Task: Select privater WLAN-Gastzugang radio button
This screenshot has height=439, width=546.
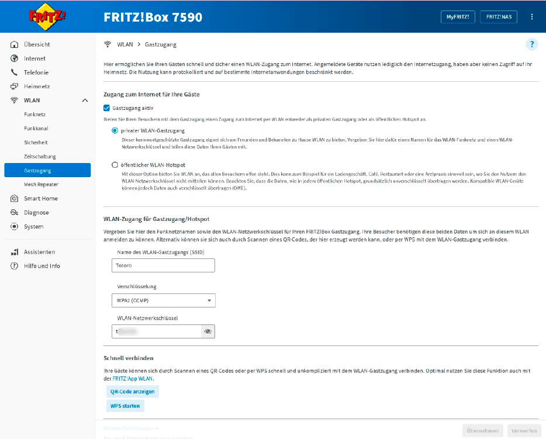Action: point(115,130)
